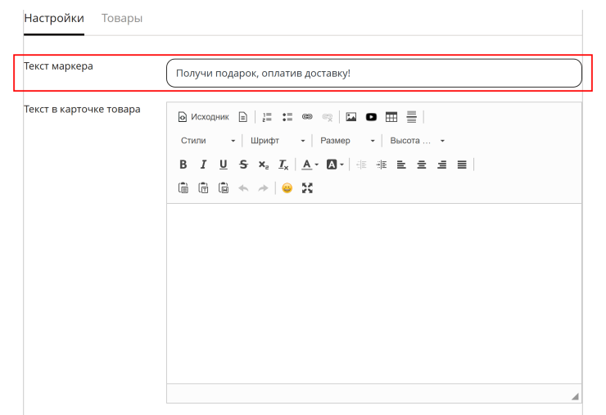Remove formatting with Tx icon
Viewport: 606px width, 415px height.
tap(283, 165)
